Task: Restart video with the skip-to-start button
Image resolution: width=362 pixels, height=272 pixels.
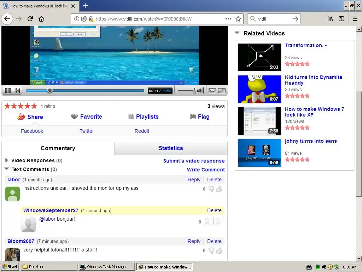Action: point(18,91)
